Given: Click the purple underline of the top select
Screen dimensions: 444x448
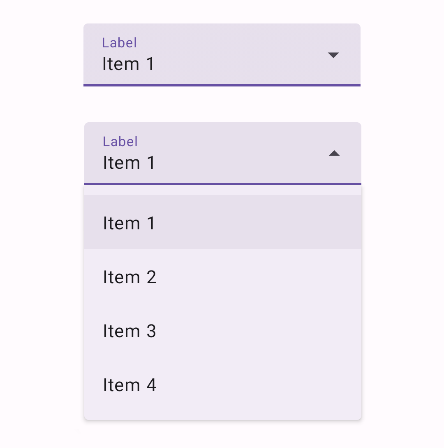Looking at the screenshot, I should pos(222,85).
